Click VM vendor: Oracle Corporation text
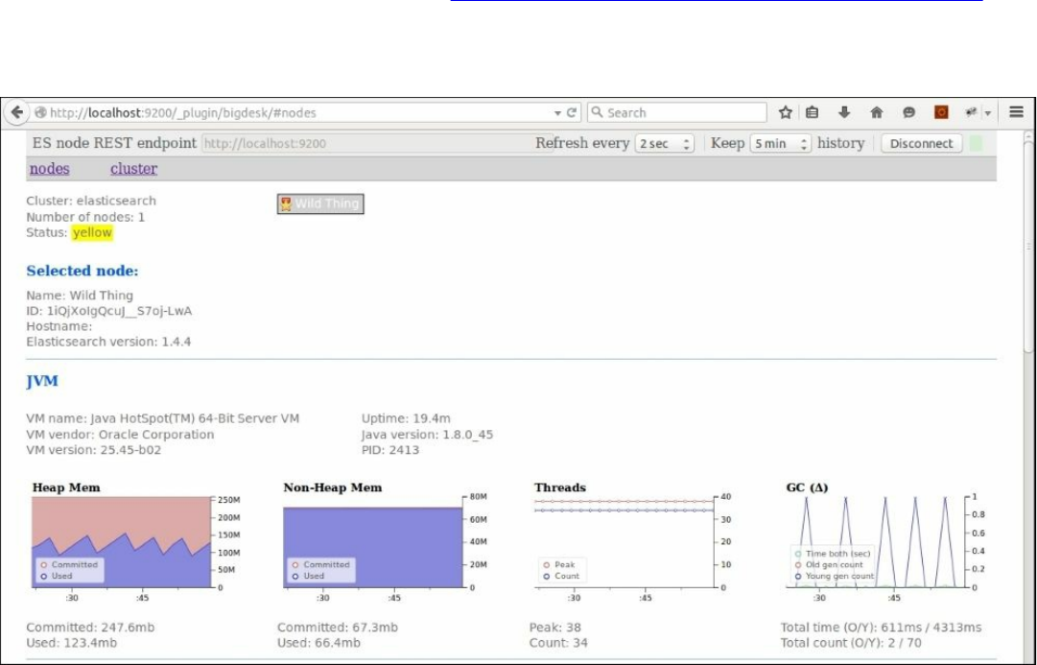The image size is (1037, 665). pyautogui.click(x=120, y=435)
